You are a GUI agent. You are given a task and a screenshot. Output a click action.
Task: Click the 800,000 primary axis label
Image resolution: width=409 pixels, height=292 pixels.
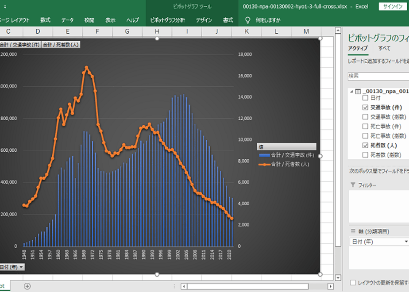point(8,119)
